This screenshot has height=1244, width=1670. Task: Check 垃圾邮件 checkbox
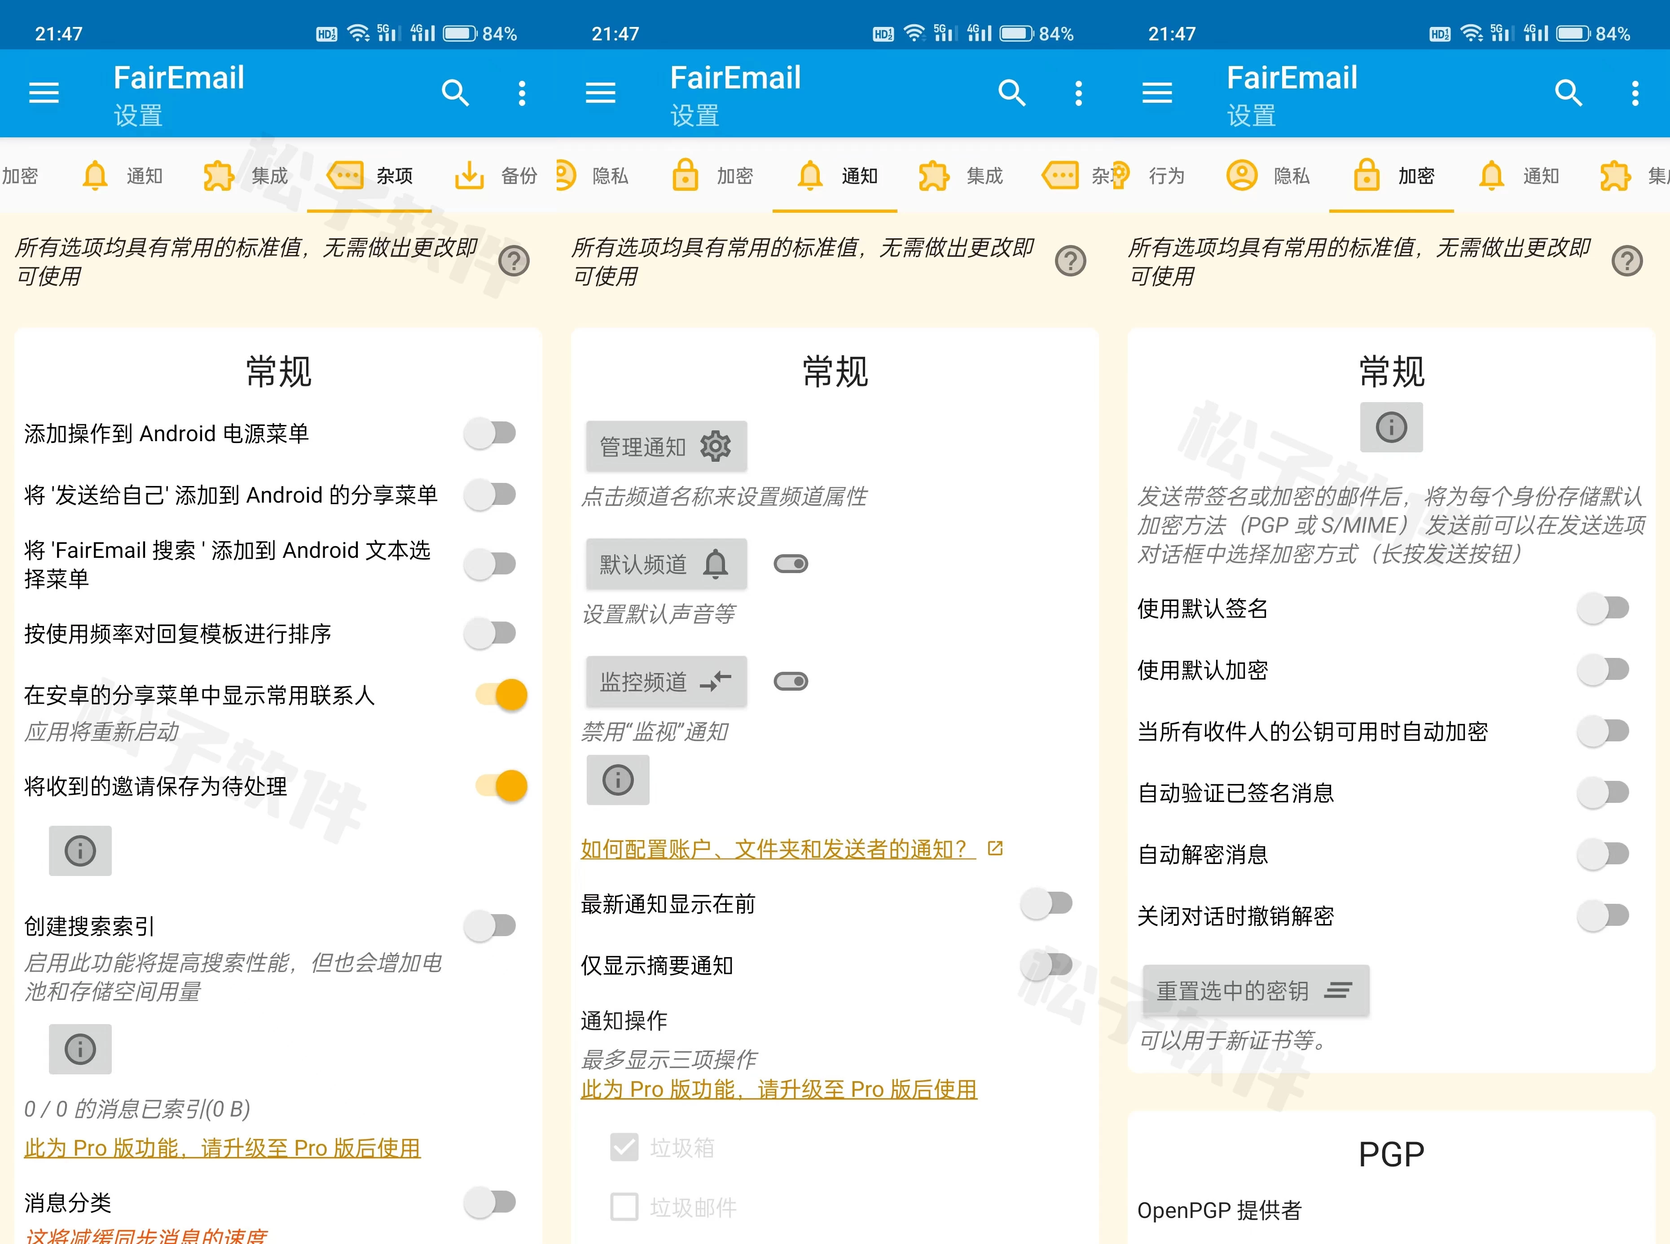(624, 1207)
